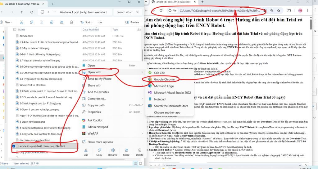
Task: Open the Chrome Extensions puzzle icon
Action: [289, 11]
